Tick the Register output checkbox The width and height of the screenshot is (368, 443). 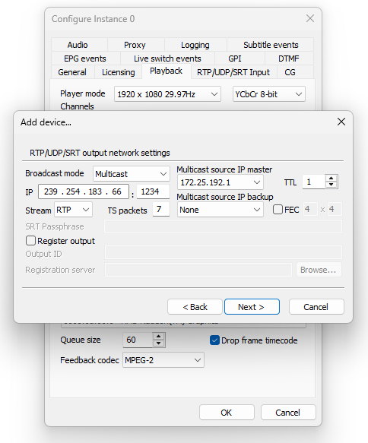30,241
